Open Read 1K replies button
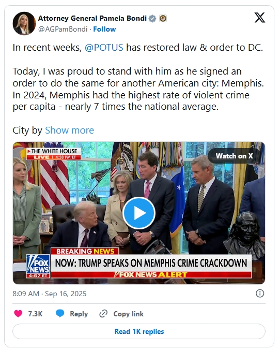 tap(139, 331)
